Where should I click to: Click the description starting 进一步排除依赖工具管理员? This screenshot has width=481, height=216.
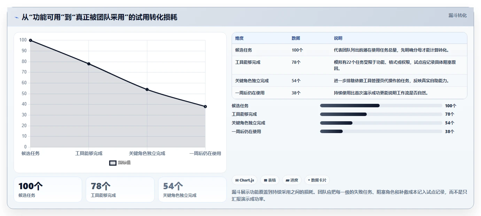tap(391, 81)
